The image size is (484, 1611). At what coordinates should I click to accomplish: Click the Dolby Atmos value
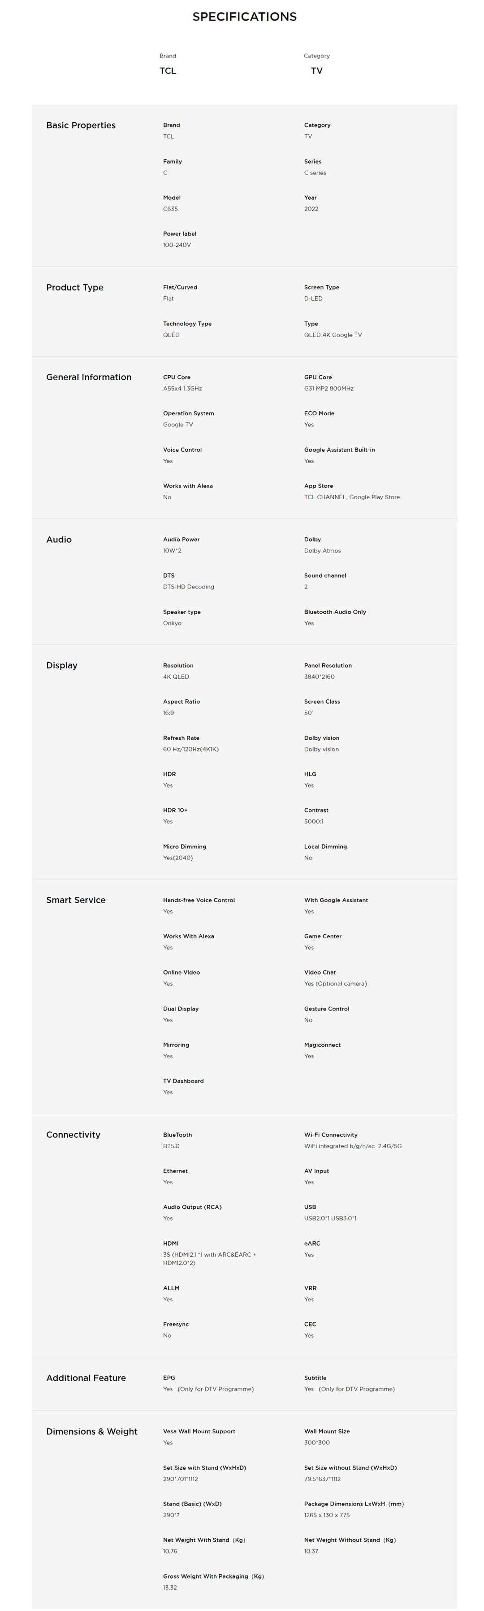tap(322, 550)
